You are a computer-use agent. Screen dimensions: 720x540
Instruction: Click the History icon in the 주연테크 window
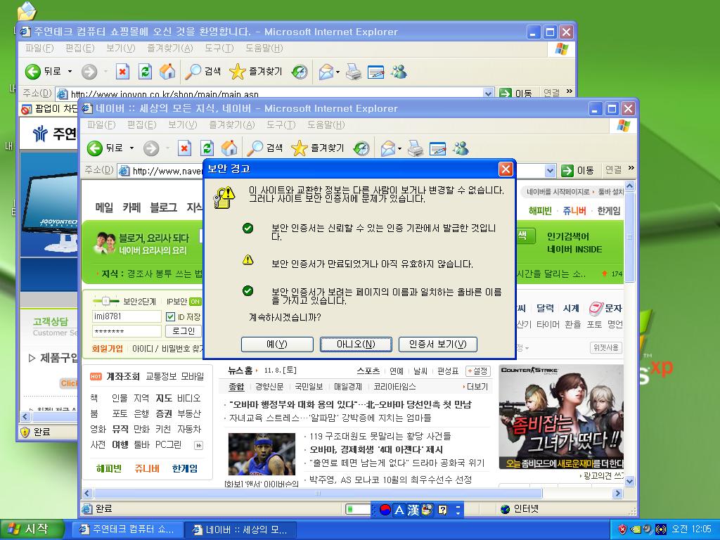[x=300, y=71]
